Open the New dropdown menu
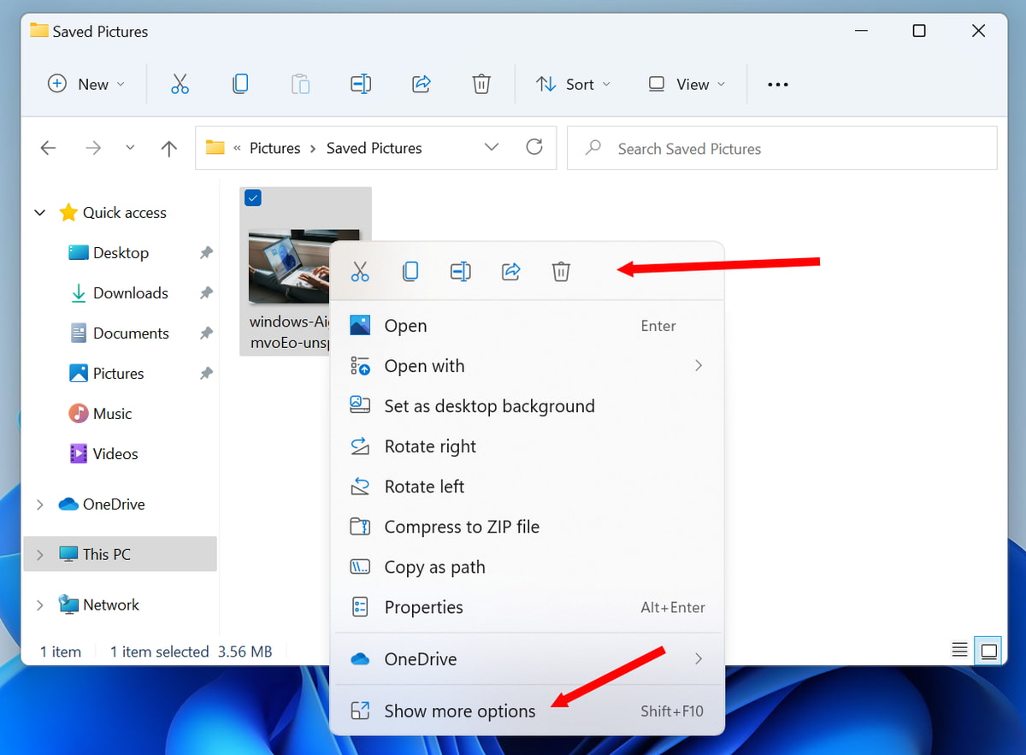Image resolution: width=1026 pixels, height=755 pixels. pos(86,84)
